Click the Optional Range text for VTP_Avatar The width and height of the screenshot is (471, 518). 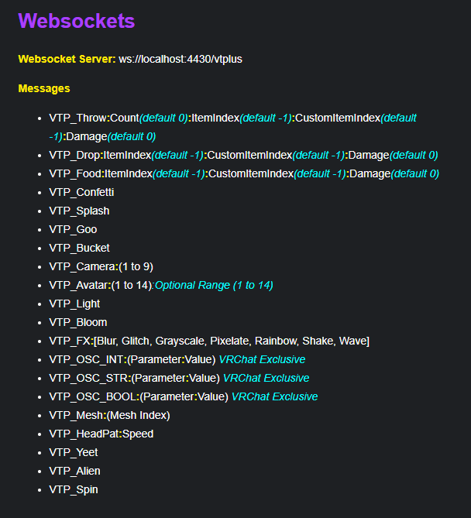(x=215, y=285)
